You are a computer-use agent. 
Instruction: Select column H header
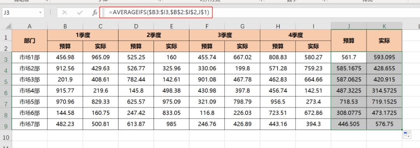[278, 26]
